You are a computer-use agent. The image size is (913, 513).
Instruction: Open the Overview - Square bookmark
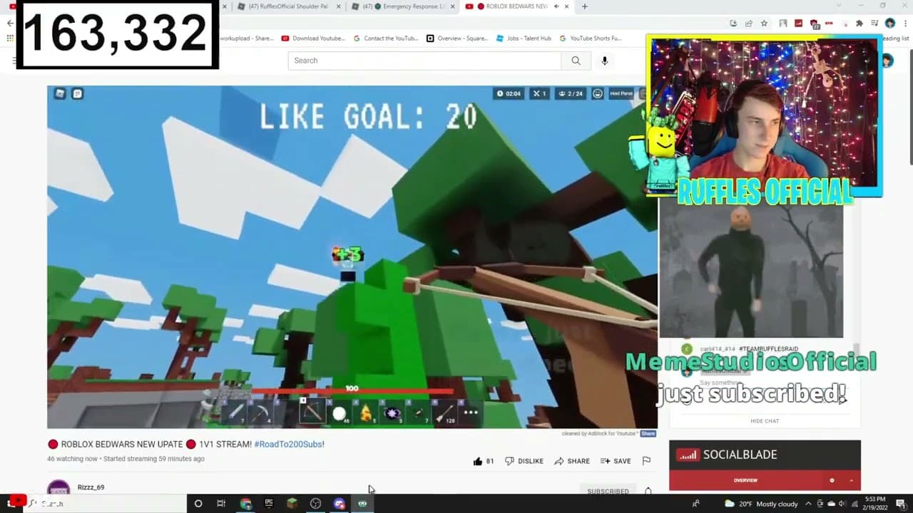(457, 38)
